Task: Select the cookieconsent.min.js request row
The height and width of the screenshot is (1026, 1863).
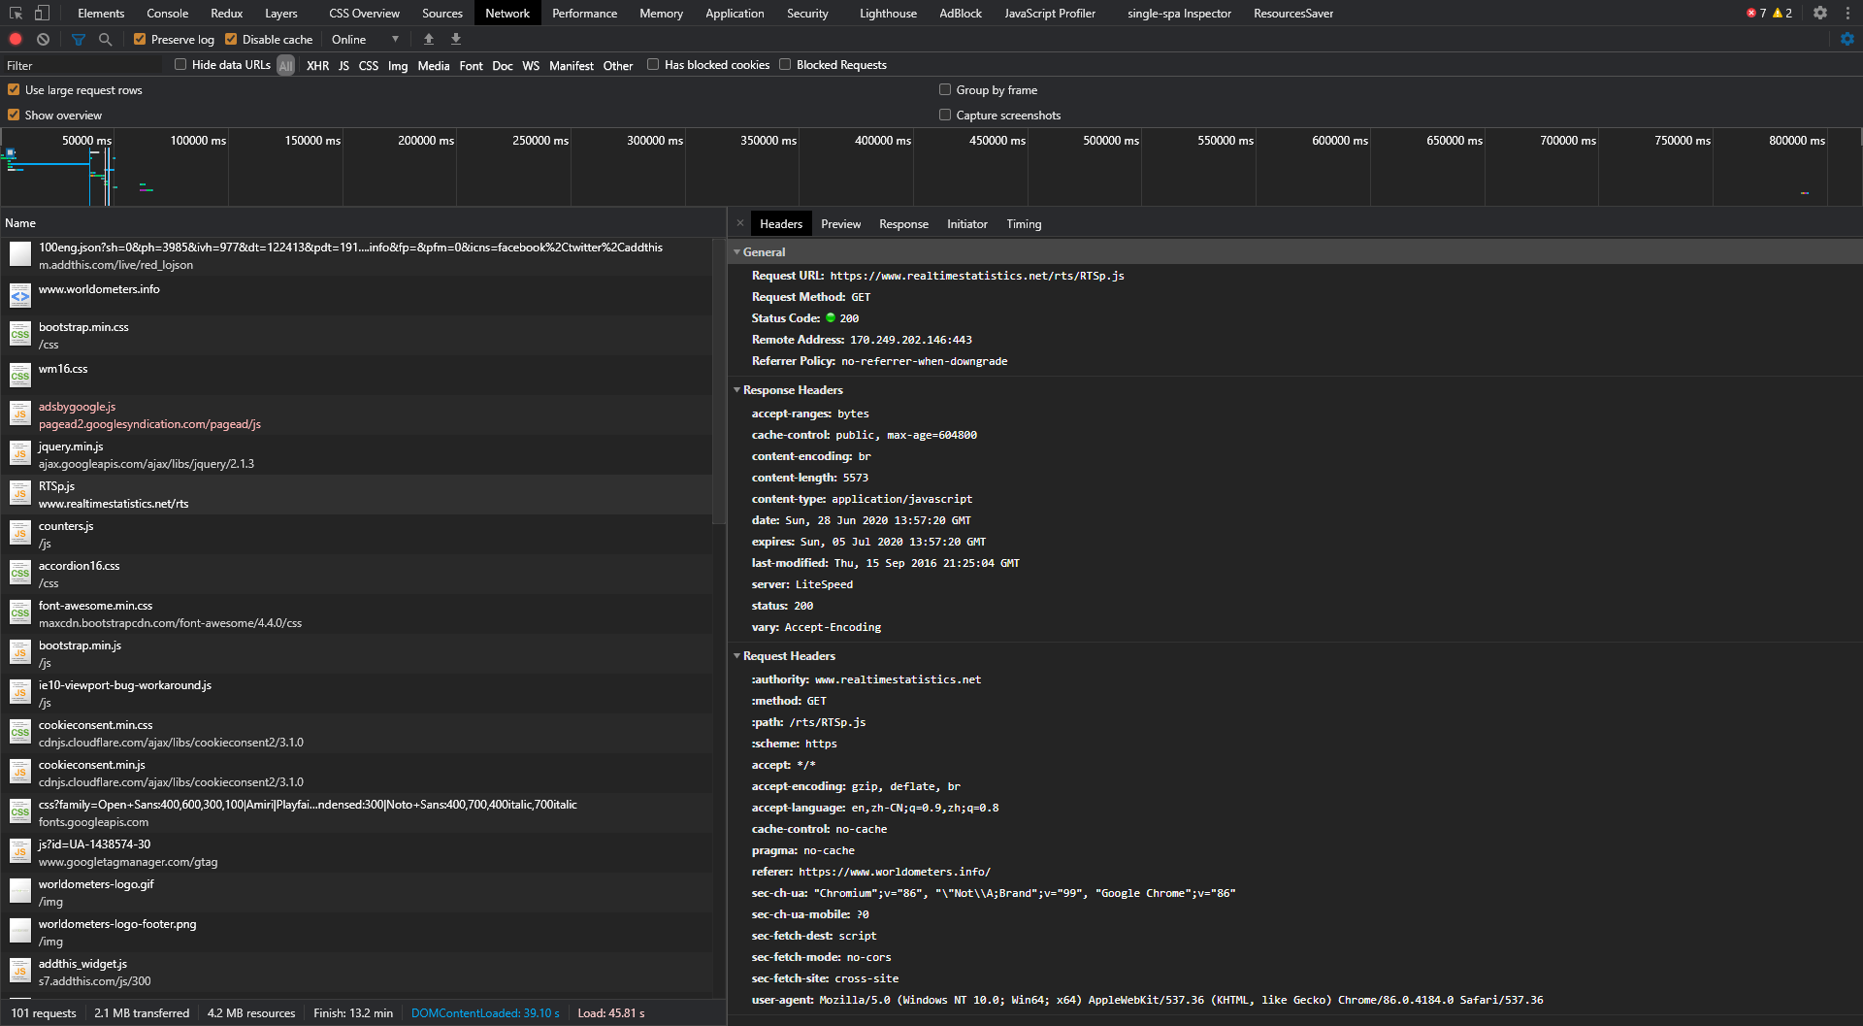Action: (x=357, y=774)
